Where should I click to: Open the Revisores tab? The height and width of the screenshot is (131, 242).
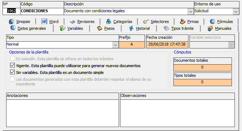point(82,22)
